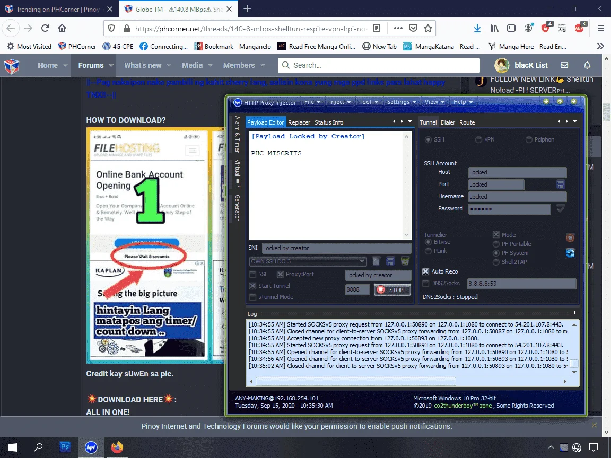Click the floppy save icon next to the Port field

coord(560,184)
